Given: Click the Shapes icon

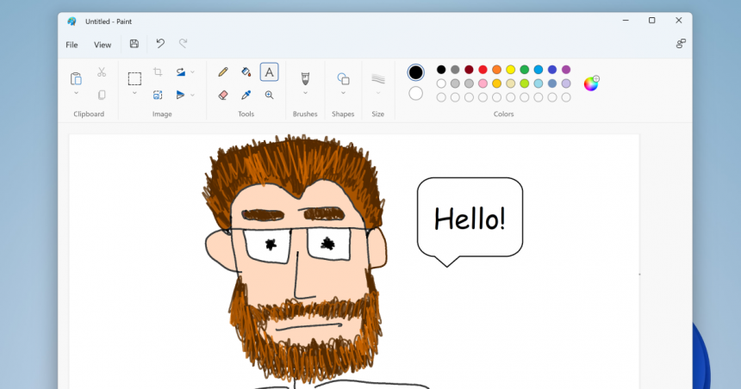Looking at the screenshot, I should [343, 78].
